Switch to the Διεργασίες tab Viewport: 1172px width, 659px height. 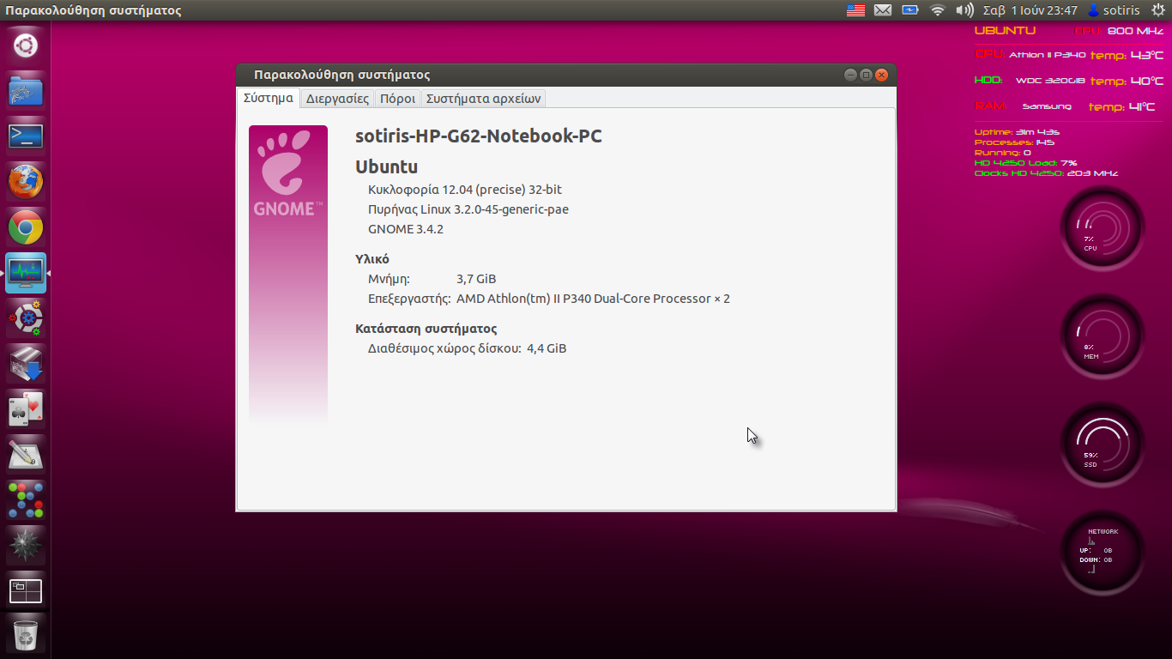pos(337,99)
